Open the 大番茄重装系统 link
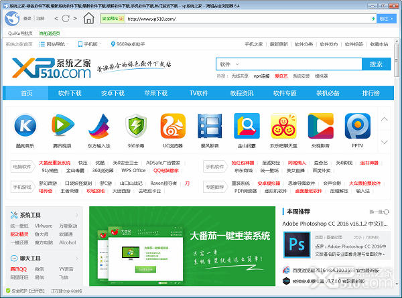402x298 pixels. (x=55, y=163)
